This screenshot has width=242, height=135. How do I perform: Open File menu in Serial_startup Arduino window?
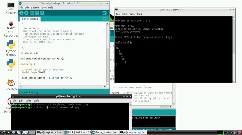point(21,8)
